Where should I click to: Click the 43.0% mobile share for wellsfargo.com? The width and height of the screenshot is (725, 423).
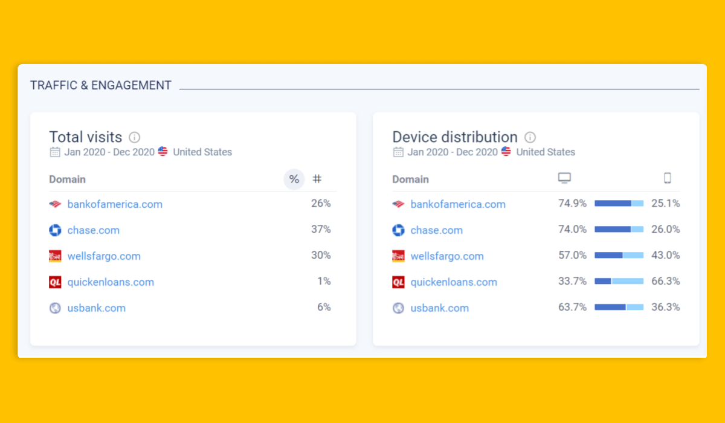(666, 256)
